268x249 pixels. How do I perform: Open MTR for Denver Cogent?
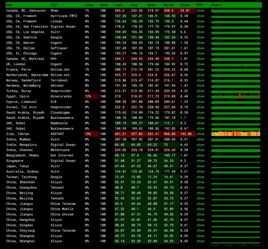click(x=200, y=43)
